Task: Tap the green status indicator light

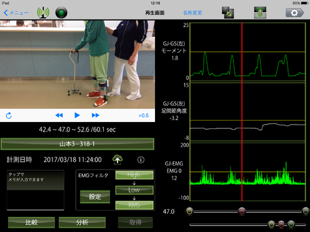Action: coord(61,13)
